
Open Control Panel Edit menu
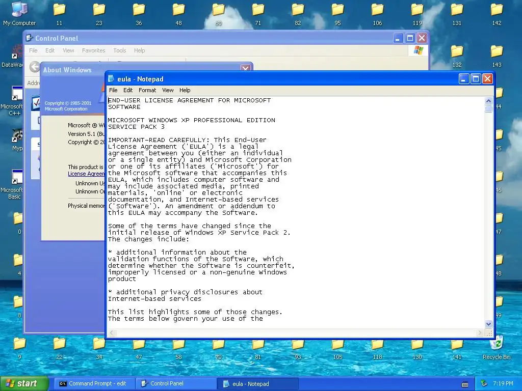50,50
